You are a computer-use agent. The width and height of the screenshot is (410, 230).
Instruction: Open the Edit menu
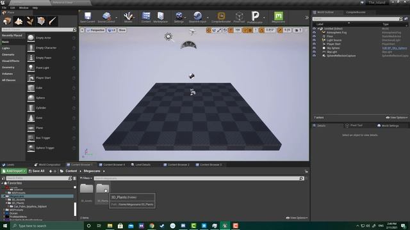click(13, 8)
